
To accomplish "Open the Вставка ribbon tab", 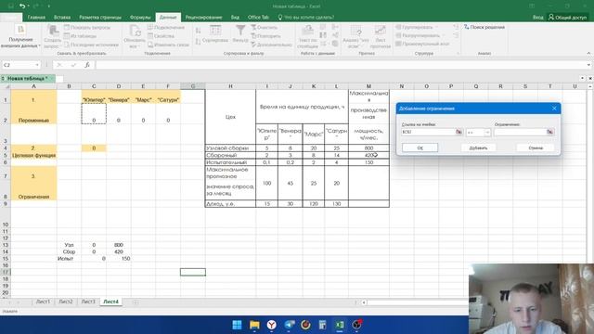I will tap(62, 17).
